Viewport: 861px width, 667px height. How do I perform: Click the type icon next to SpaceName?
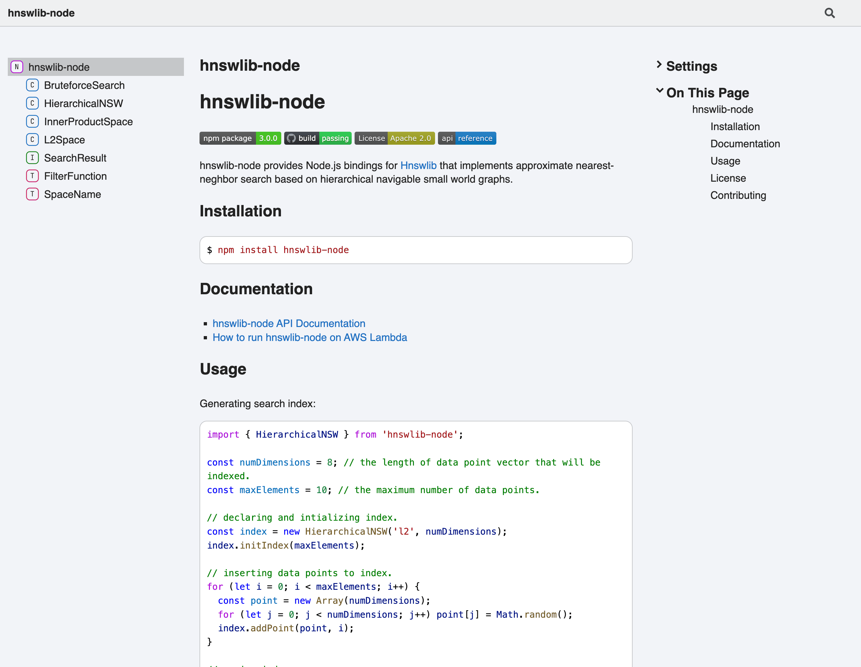[32, 194]
